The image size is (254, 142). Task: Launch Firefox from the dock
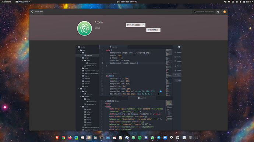[x=70, y=138]
